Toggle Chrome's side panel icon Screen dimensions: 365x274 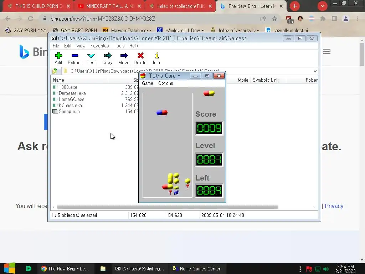click(334, 19)
